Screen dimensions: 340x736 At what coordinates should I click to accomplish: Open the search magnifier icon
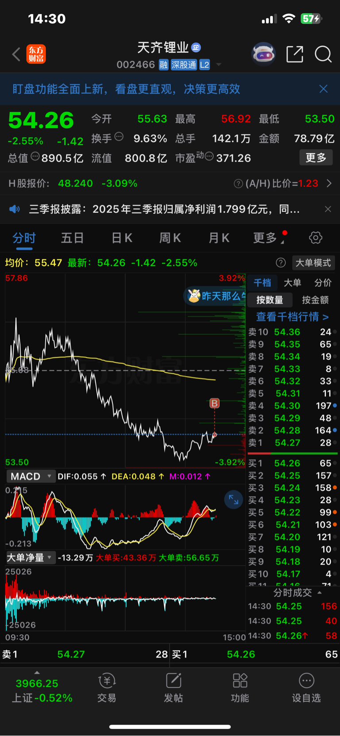(323, 54)
